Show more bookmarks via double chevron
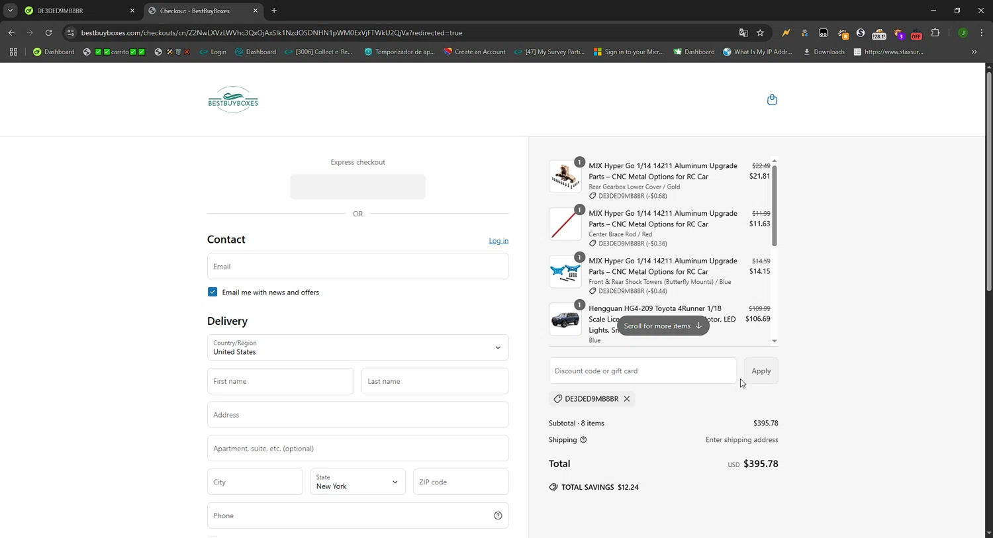Screen dimensions: 993x538 (974, 52)
